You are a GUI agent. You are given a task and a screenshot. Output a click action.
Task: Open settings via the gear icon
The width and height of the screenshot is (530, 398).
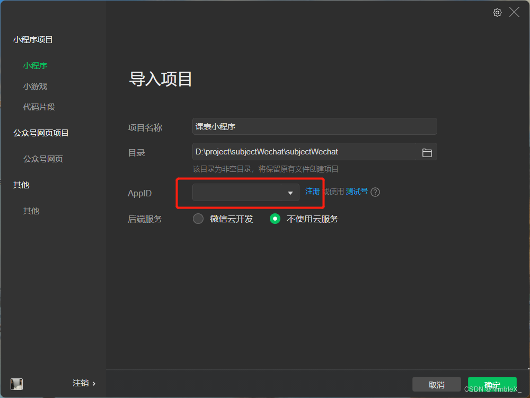tap(497, 13)
